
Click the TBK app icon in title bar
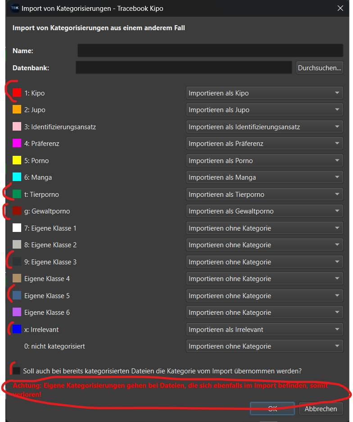coord(15,8)
